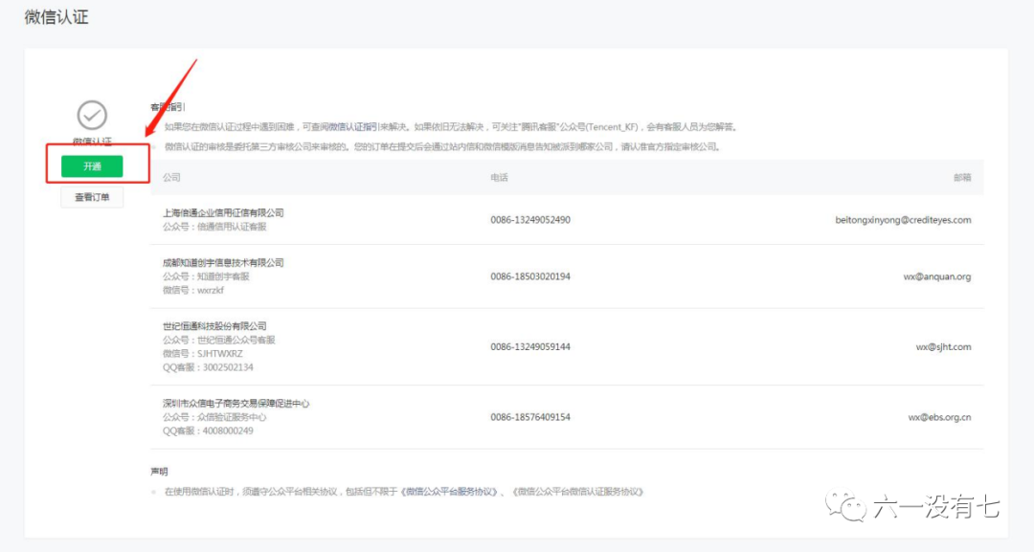This screenshot has width=1034, height=552.
Task: Select 公众号：倍通信用认证客服 text
Action: pyautogui.click(x=214, y=227)
